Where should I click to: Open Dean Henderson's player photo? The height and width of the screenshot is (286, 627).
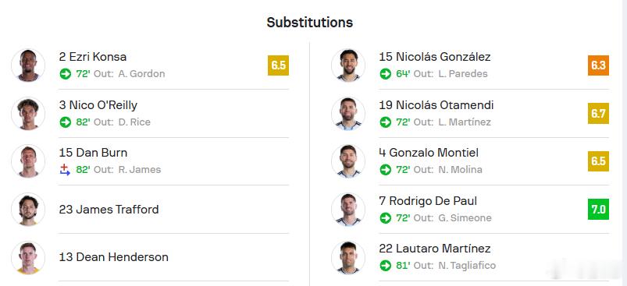28,257
